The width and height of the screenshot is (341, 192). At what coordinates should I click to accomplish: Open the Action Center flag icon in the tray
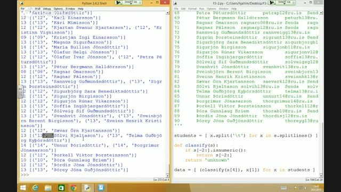click(x=296, y=188)
